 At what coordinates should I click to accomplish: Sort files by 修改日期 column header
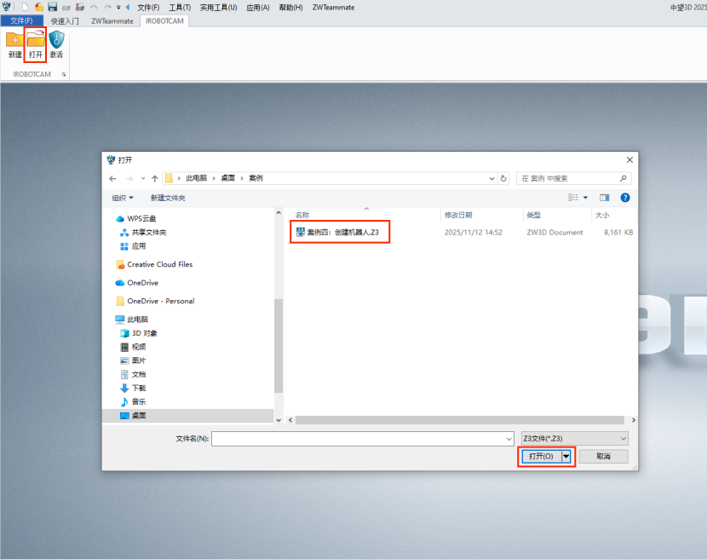[x=458, y=215]
